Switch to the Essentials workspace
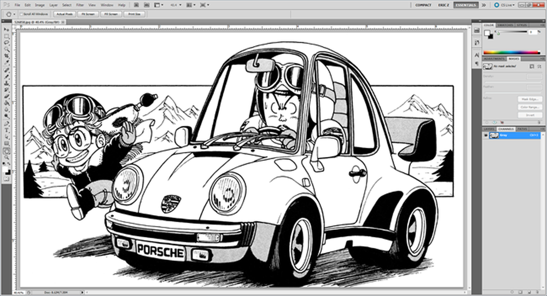Screen dimensions: 547x296 pos(465,5)
